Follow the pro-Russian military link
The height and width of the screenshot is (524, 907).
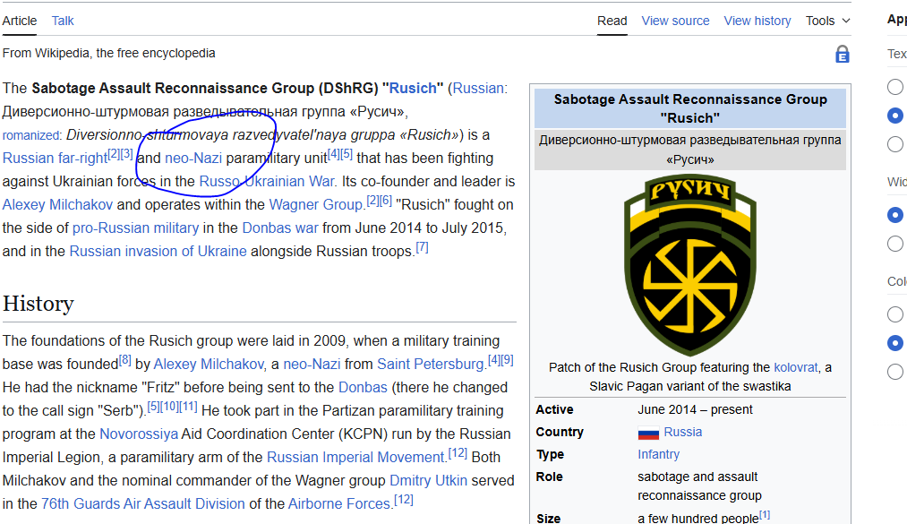point(135,228)
